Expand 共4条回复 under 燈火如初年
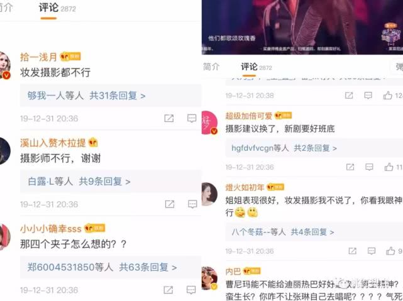The height and width of the screenshot is (301, 403). pos(312,232)
